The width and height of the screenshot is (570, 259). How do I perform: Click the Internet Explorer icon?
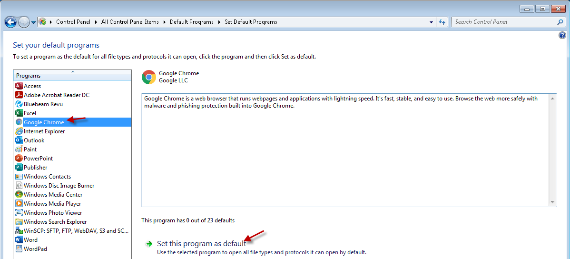pos(19,131)
